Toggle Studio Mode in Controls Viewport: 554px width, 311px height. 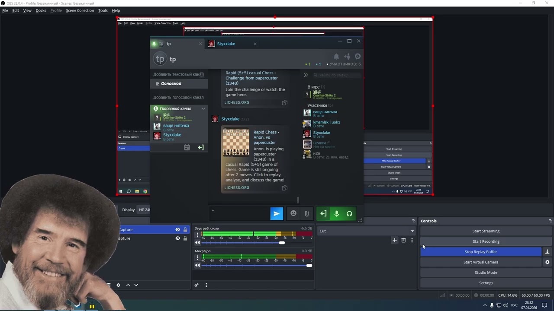click(x=486, y=273)
